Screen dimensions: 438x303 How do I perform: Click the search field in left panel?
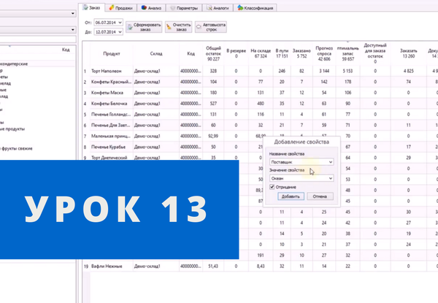(x=38, y=39)
